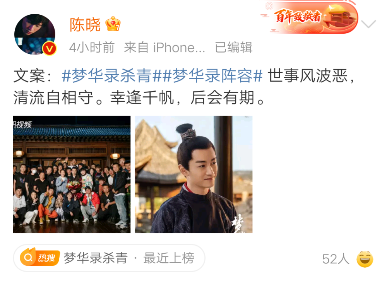View the costume portrait photo thumbnail
387x282 pixels.
(x=193, y=174)
